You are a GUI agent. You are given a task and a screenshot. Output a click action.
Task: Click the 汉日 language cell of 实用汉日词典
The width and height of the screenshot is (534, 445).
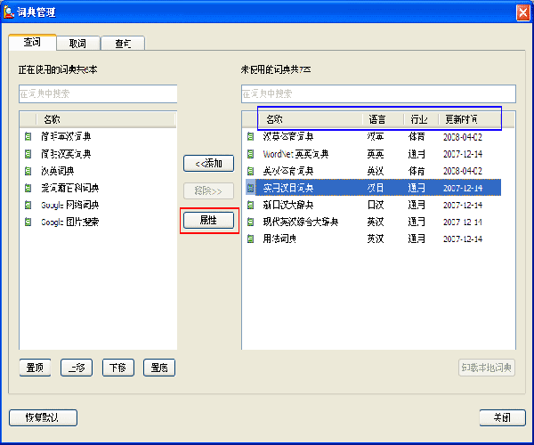pos(376,188)
